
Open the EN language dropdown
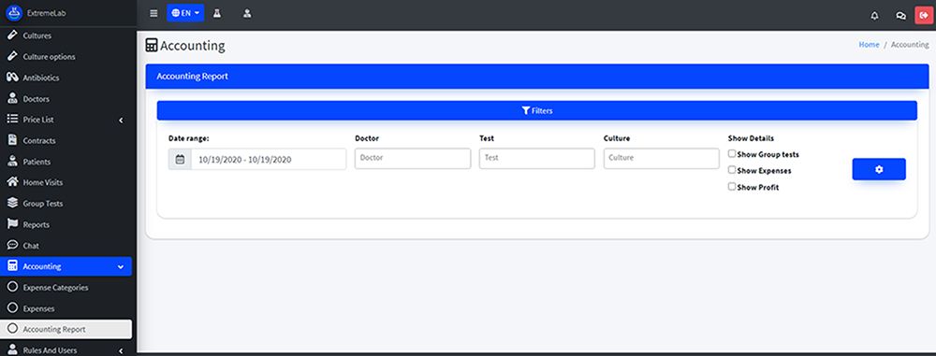pyautogui.click(x=185, y=13)
